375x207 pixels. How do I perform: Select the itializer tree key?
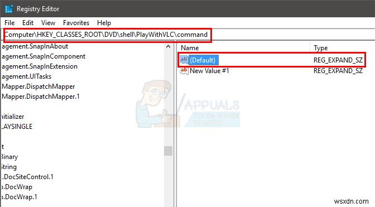point(12,117)
